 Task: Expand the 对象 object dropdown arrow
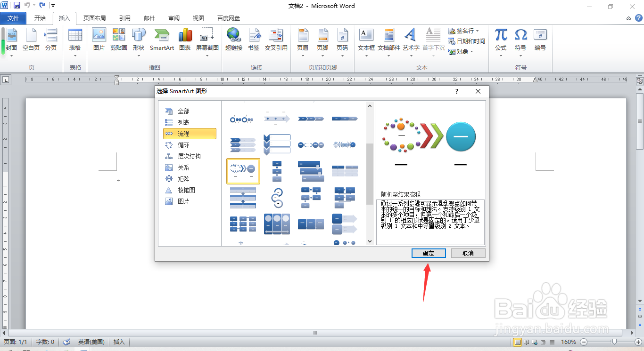click(471, 52)
